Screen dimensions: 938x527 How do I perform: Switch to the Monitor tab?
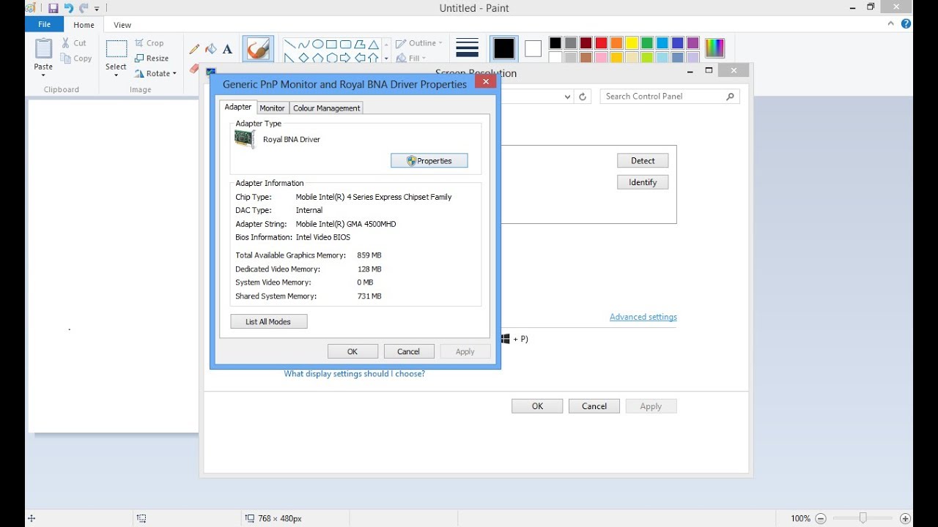pyautogui.click(x=272, y=108)
